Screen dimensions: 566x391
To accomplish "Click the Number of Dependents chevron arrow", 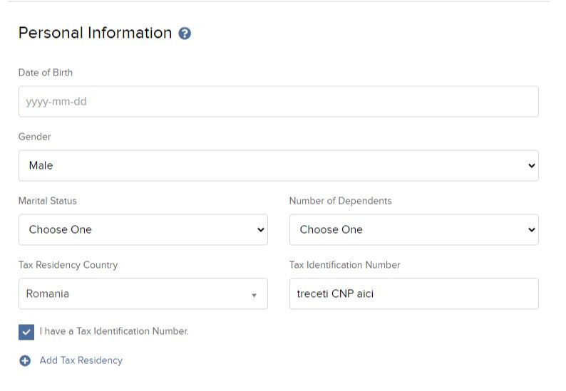I will click(x=531, y=230).
